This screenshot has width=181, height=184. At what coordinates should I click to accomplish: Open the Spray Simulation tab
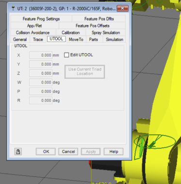click(x=106, y=32)
